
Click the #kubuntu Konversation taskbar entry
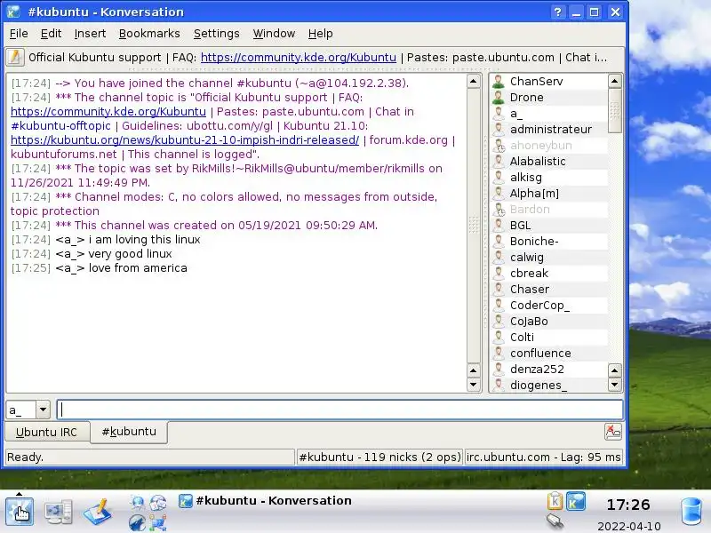265,501
